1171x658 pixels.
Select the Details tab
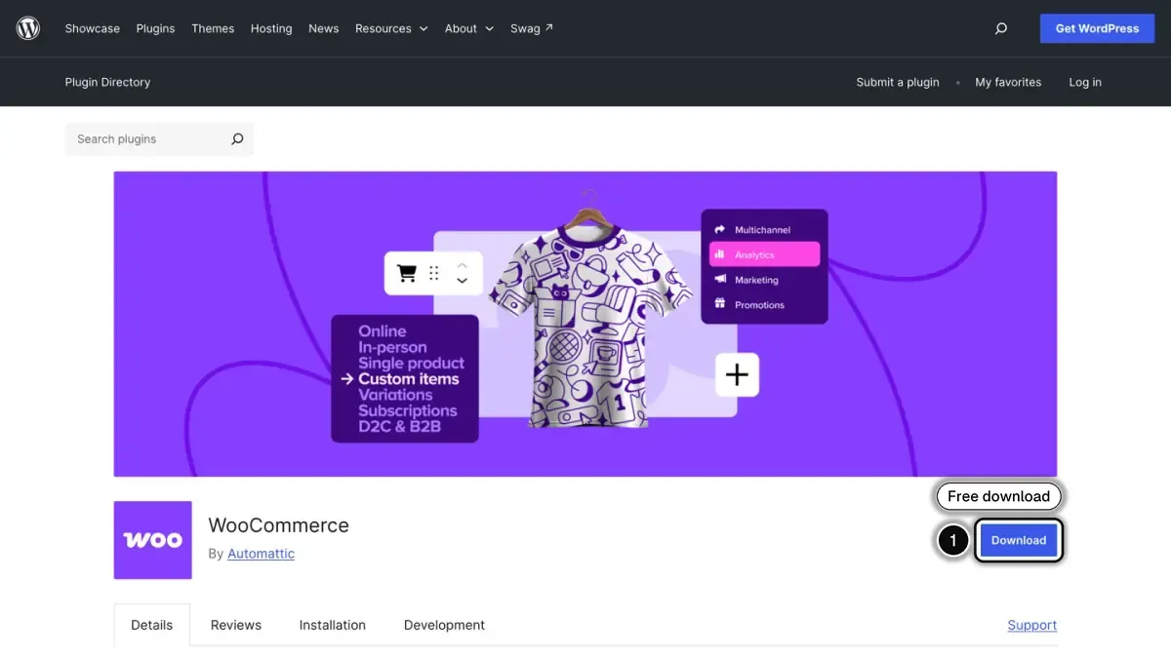tap(152, 625)
